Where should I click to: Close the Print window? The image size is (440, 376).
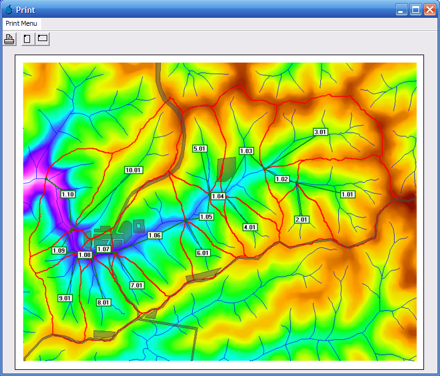[430, 9]
